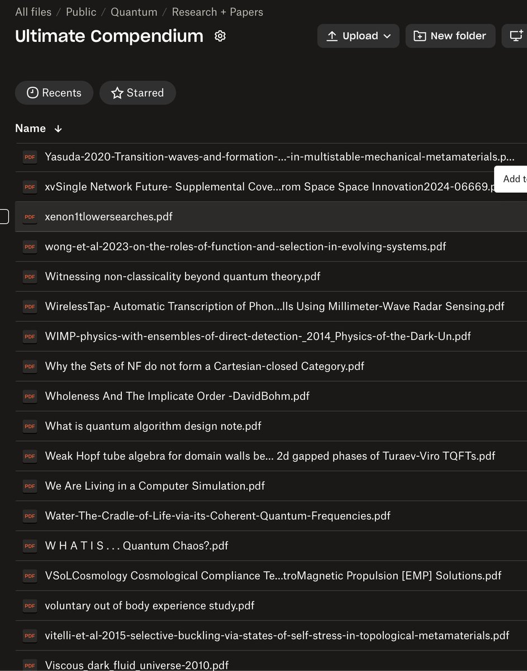Open vitelli-et-al-2015-selective-buckling file name
The height and width of the screenshot is (671, 527).
pyautogui.click(x=277, y=635)
